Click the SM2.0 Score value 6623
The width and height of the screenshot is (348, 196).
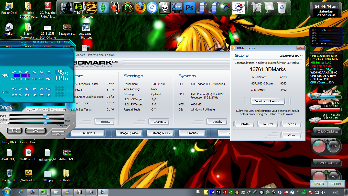283,77
